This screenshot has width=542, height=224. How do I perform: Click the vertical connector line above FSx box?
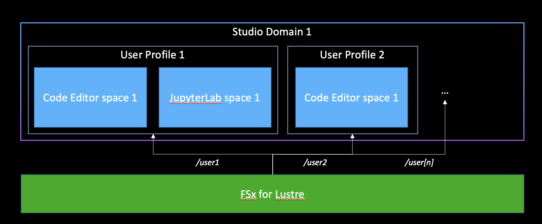[x=273, y=165]
